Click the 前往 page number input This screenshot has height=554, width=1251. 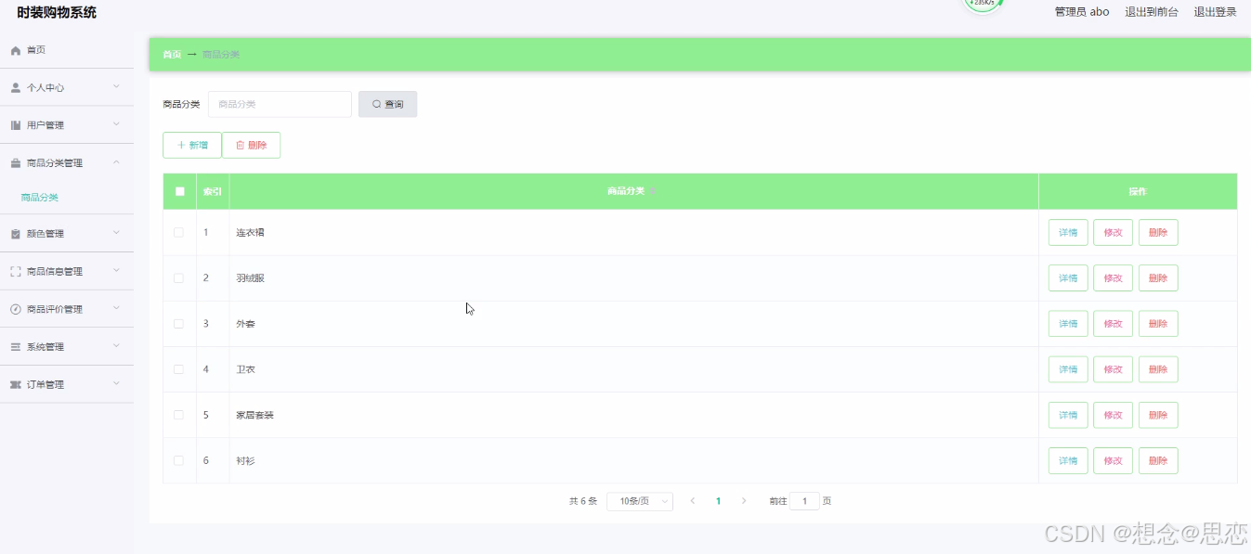804,501
